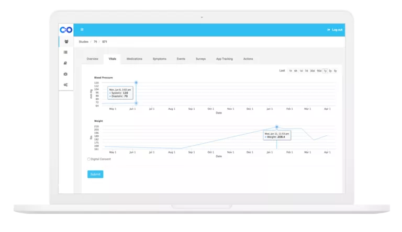This screenshot has height=232, width=402.
Task: Select the 30d time range option
Action: point(312,71)
